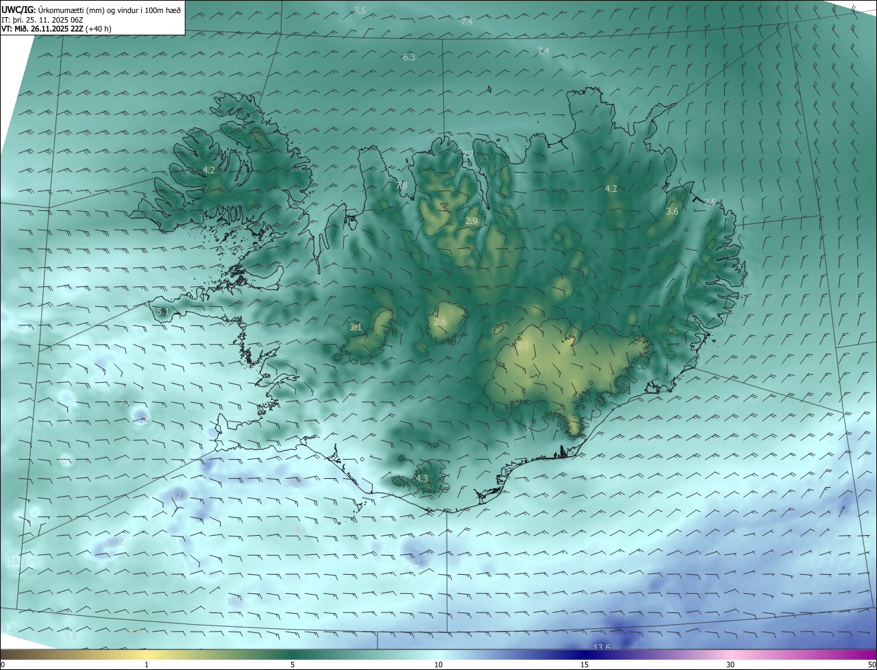Click the 9.8 value label offshore
Screen dimensions: 877x670
point(71,636)
